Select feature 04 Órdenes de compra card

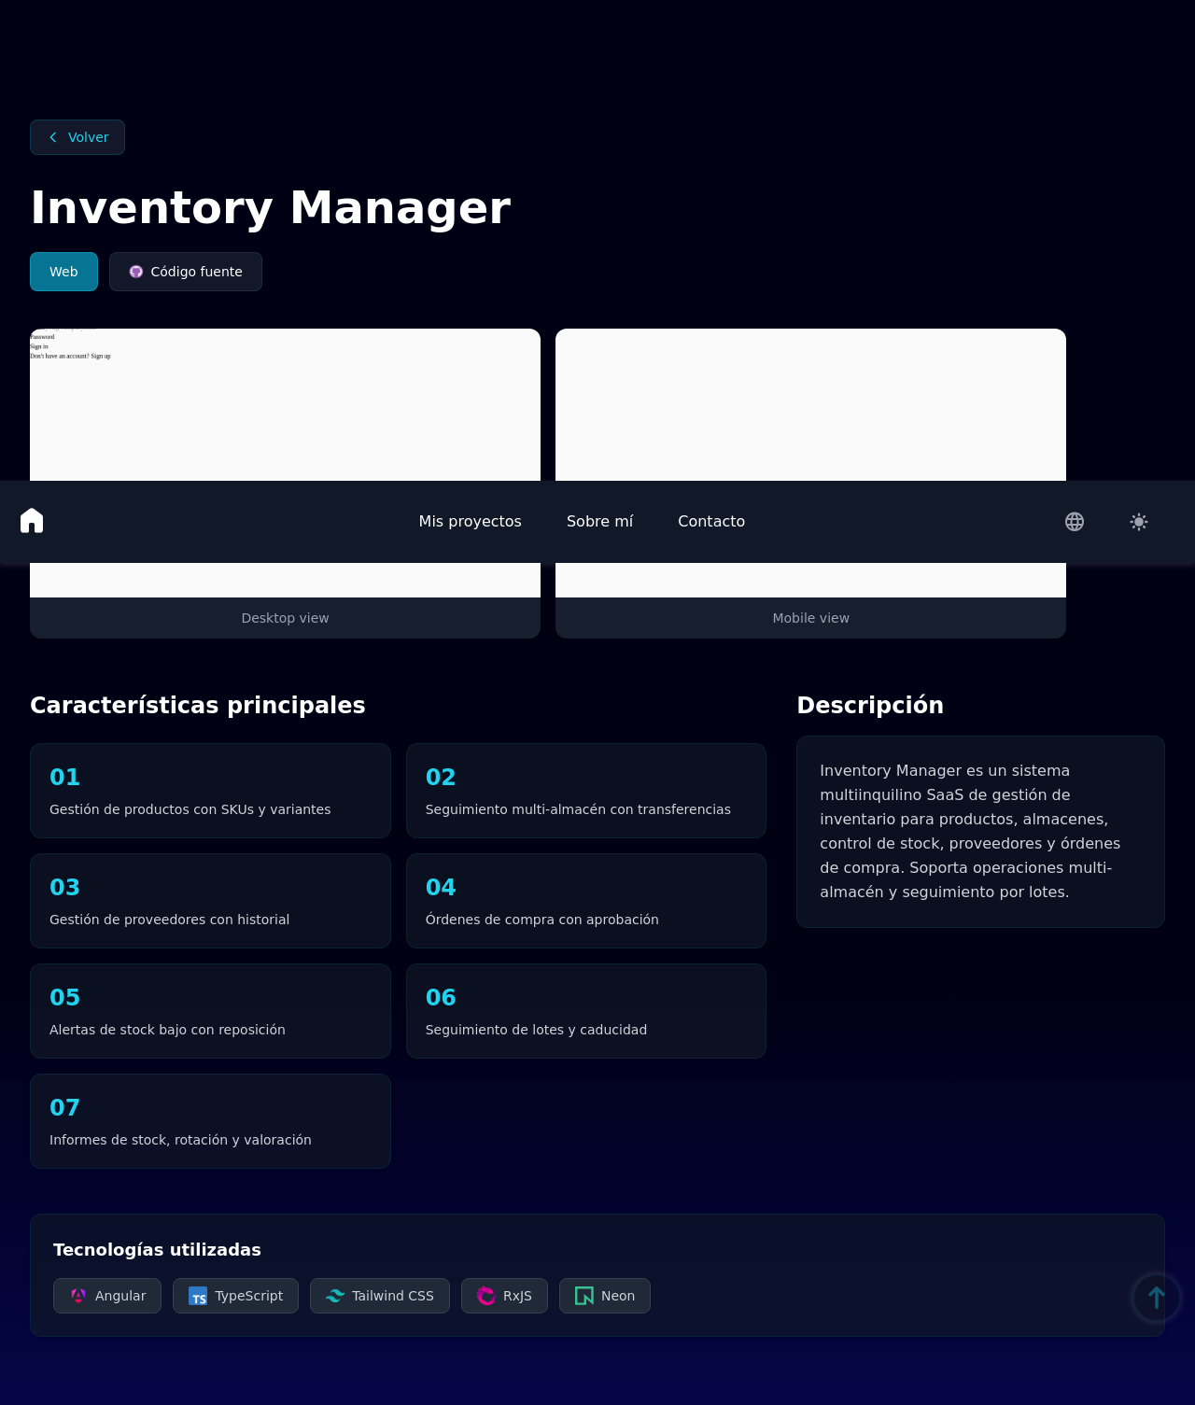(x=586, y=901)
